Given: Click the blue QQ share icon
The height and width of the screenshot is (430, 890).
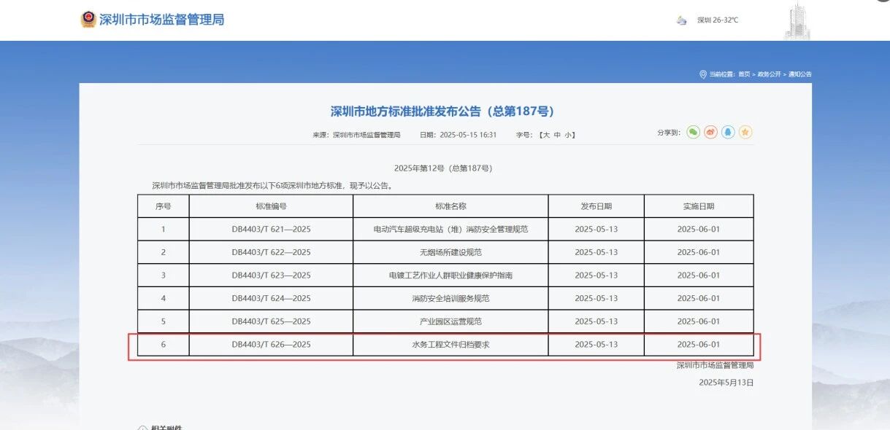Looking at the screenshot, I should 728,132.
